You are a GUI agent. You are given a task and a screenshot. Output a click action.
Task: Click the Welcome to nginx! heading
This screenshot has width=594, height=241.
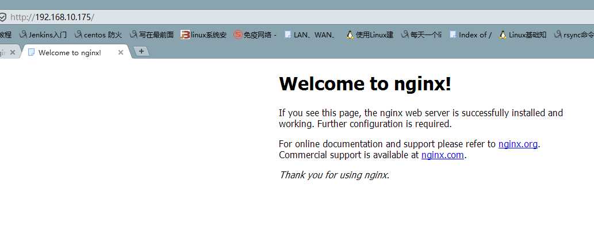(x=365, y=83)
